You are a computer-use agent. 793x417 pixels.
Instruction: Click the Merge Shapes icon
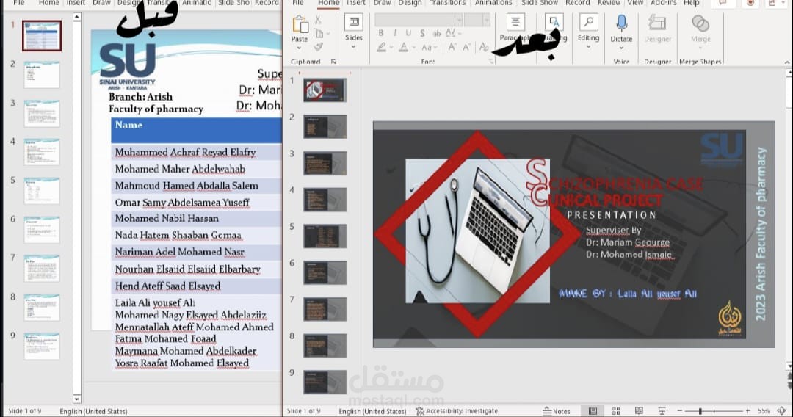click(700, 23)
